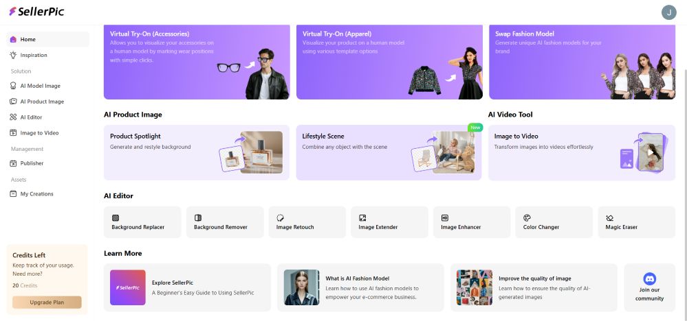Click the Image Extender icon

pyautogui.click(x=362, y=217)
